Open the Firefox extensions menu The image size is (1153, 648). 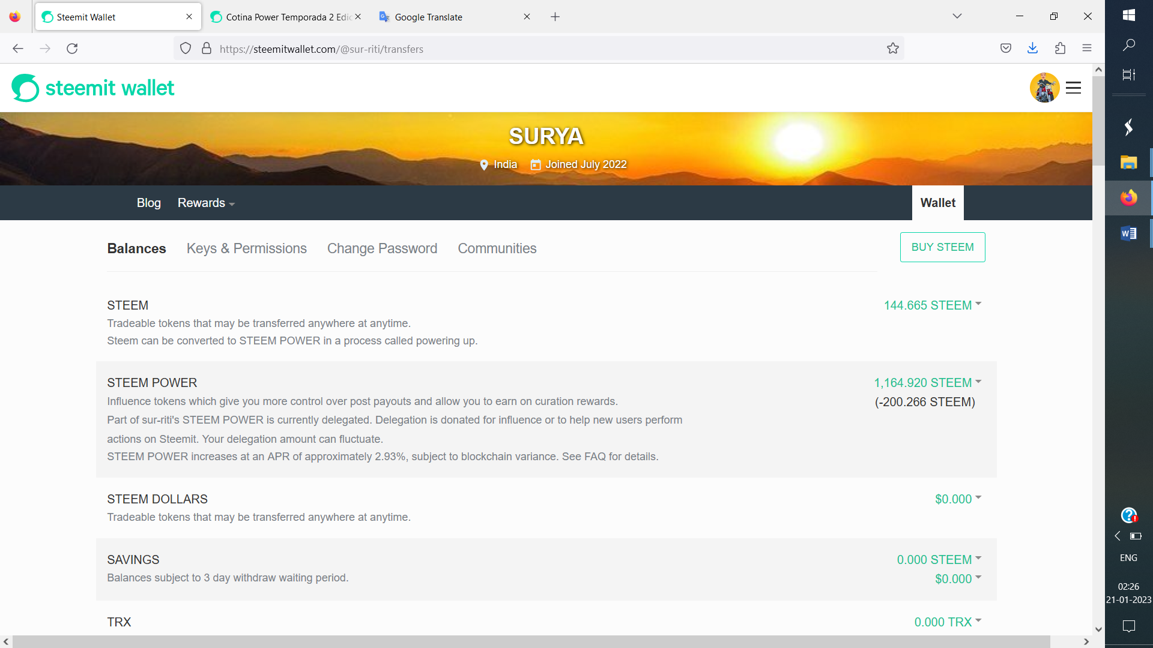pyautogui.click(x=1060, y=49)
